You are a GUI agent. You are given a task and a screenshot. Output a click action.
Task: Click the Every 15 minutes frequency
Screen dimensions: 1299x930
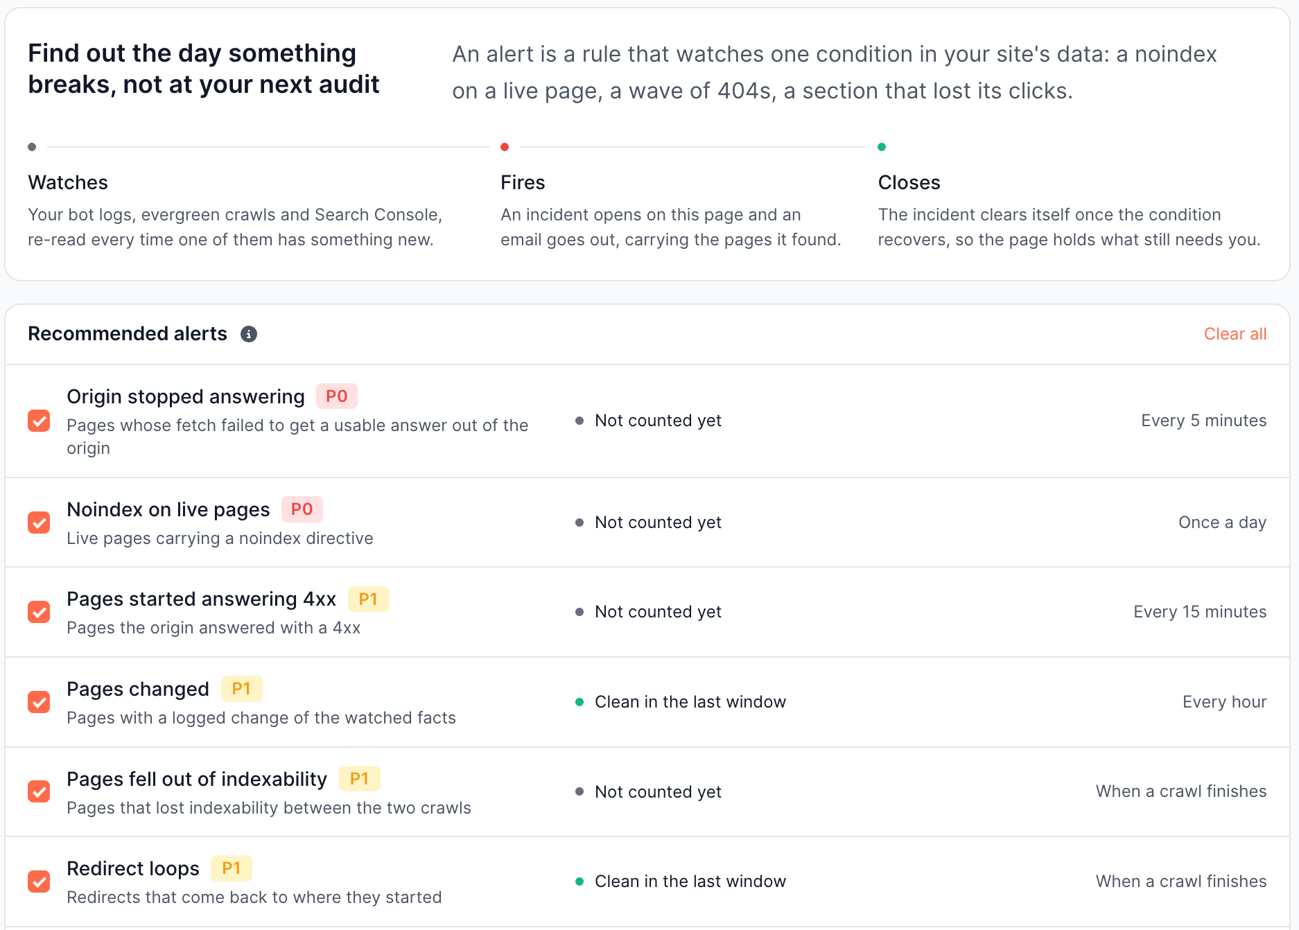(x=1201, y=612)
